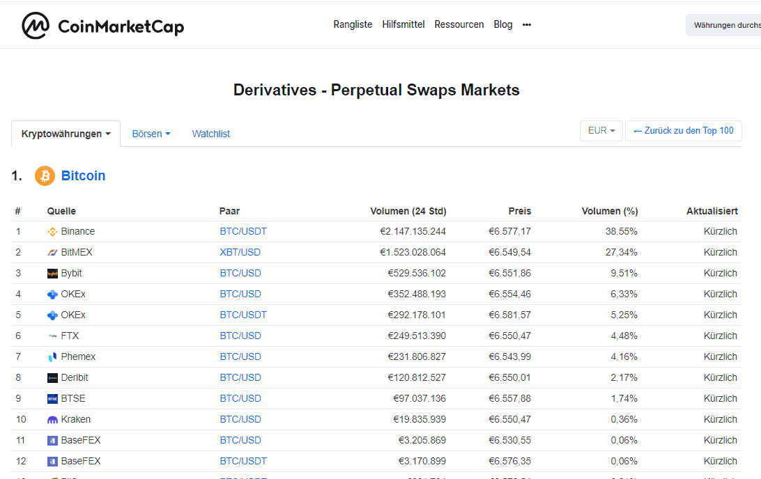Open Kraken BTC/USD pair link
The height and width of the screenshot is (479, 761).
240,419
